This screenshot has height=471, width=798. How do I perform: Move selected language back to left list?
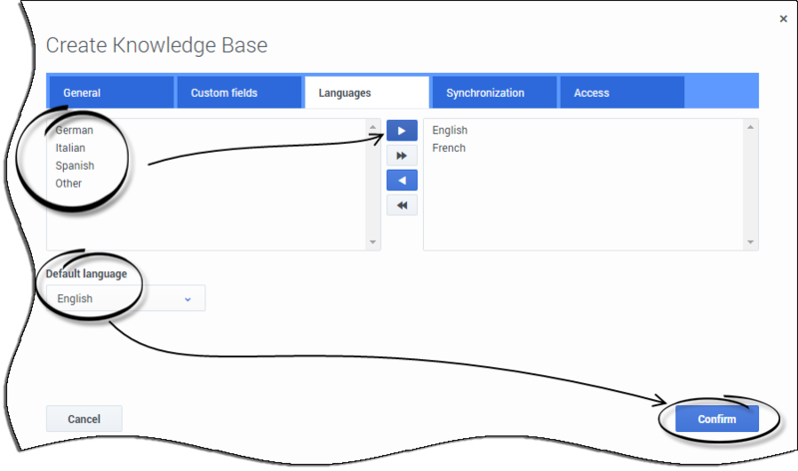[402, 181]
